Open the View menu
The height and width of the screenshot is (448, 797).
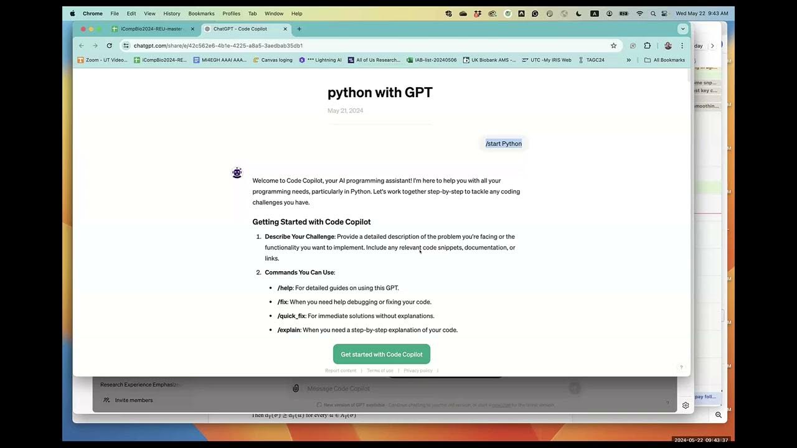[x=149, y=13]
